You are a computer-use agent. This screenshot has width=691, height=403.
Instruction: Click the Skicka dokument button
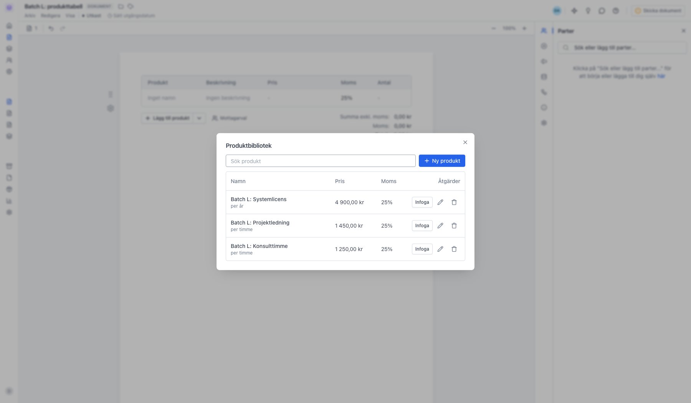pyautogui.click(x=658, y=11)
